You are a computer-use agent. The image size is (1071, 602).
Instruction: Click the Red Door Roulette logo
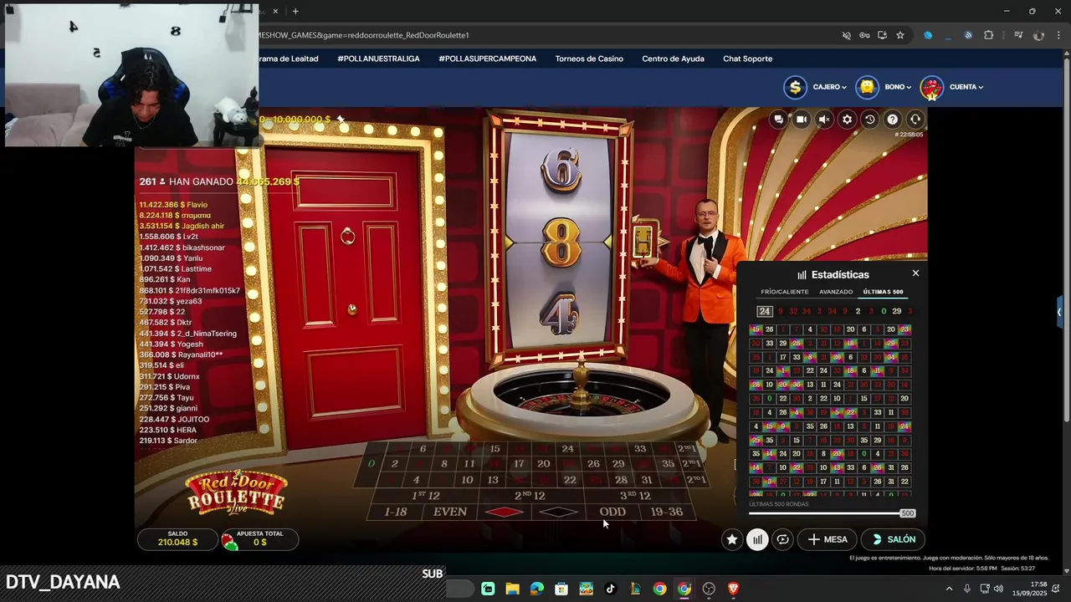[x=237, y=493]
